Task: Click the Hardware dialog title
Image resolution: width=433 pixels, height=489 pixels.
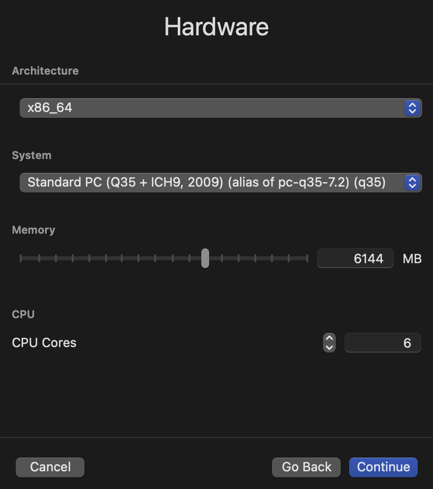Action: pyautogui.click(x=216, y=27)
